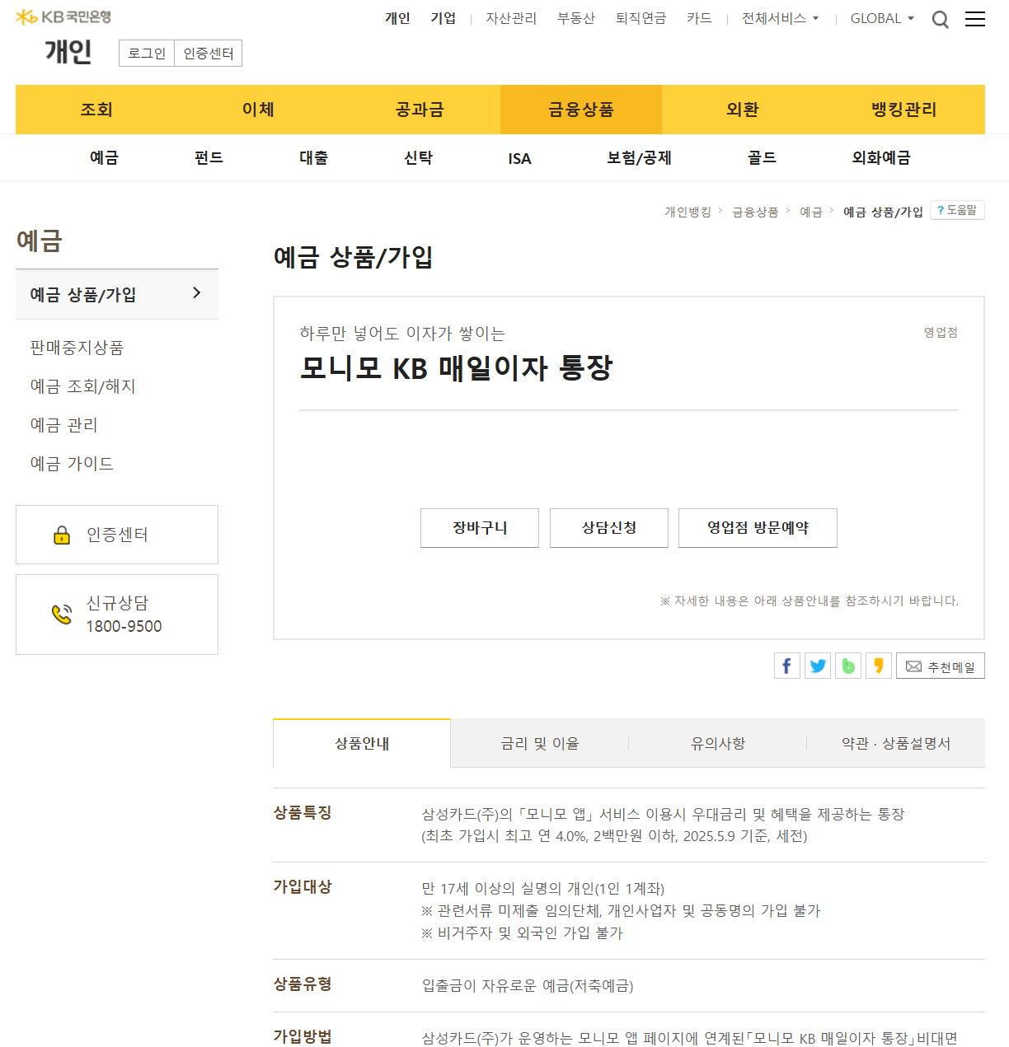Select 보험/공제 submenu item
The height and width of the screenshot is (1047, 1009).
pyautogui.click(x=639, y=157)
